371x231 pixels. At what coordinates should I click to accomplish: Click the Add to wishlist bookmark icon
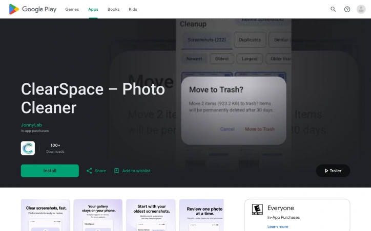pos(116,171)
